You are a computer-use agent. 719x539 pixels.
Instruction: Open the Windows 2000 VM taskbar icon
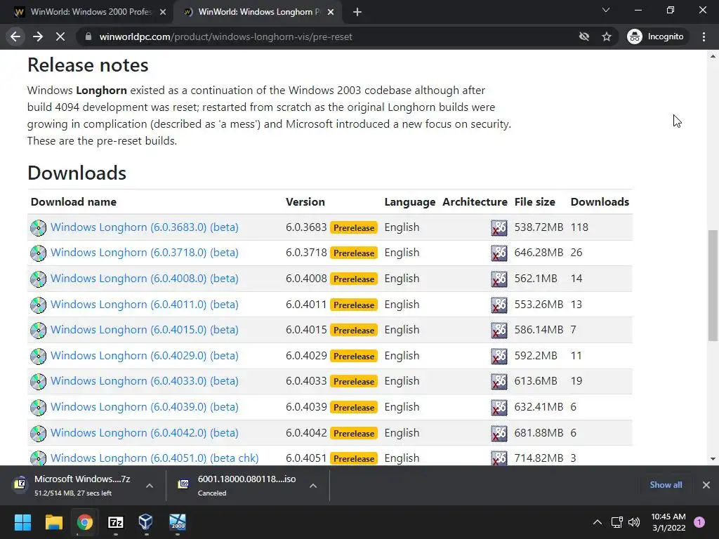click(x=178, y=522)
